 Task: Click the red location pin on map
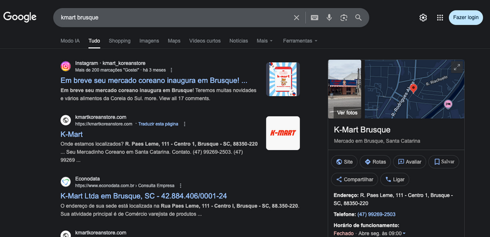click(x=413, y=88)
